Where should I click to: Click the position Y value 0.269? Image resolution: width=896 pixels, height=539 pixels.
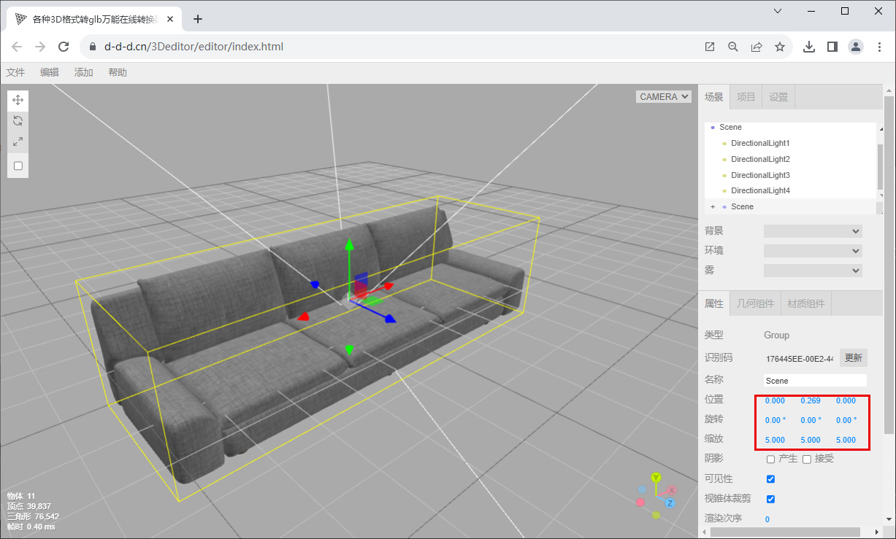pos(811,400)
